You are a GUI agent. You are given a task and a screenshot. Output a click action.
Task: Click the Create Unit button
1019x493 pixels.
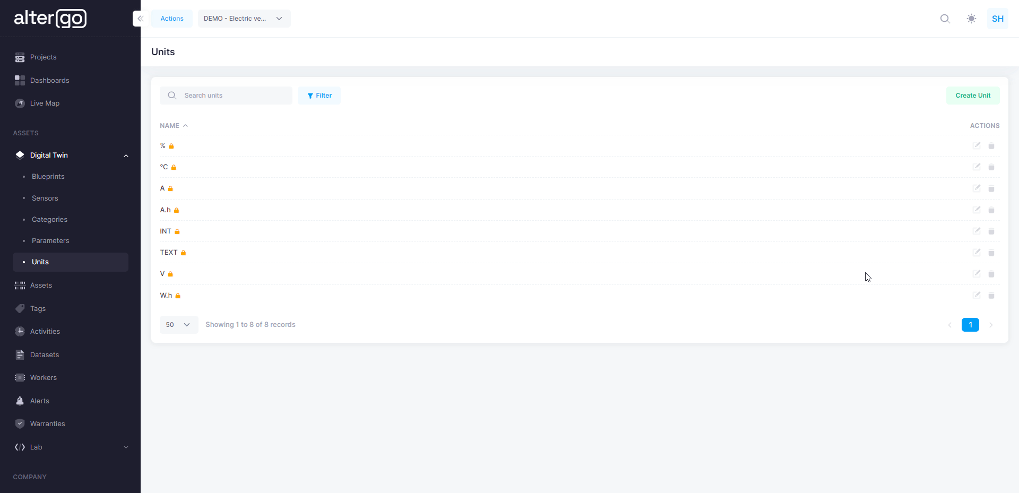(x=973, y=96)
